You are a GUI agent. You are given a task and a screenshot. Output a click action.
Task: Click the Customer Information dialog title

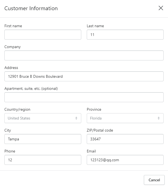[x=31, y=8]
